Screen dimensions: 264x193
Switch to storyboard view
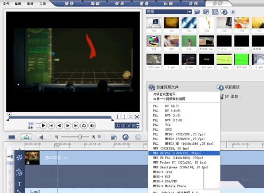tap(12, 137)
